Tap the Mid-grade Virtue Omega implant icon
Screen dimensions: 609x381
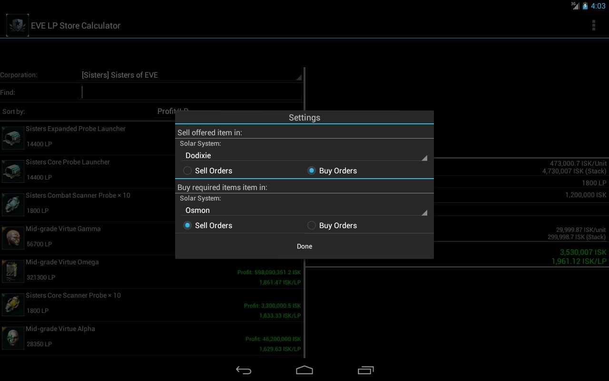pyautogui.click(x=13, y=271)
